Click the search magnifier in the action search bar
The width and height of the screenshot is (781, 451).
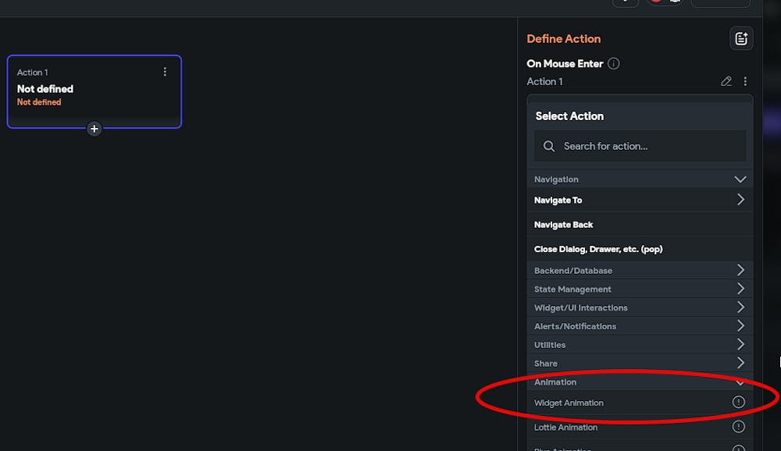coord(548,146)
